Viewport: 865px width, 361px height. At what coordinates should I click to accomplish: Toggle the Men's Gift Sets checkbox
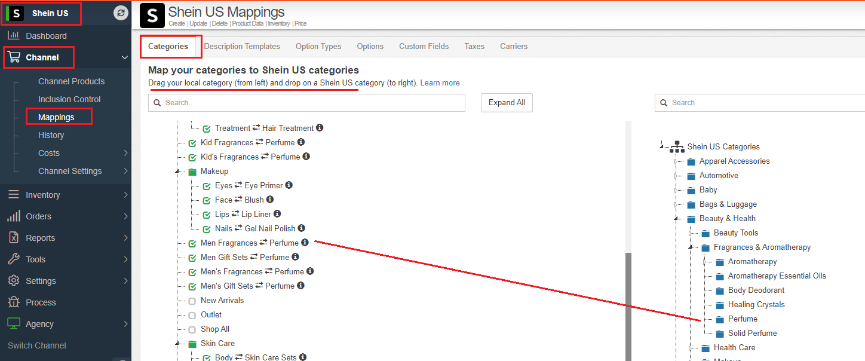tap(192, 286)
